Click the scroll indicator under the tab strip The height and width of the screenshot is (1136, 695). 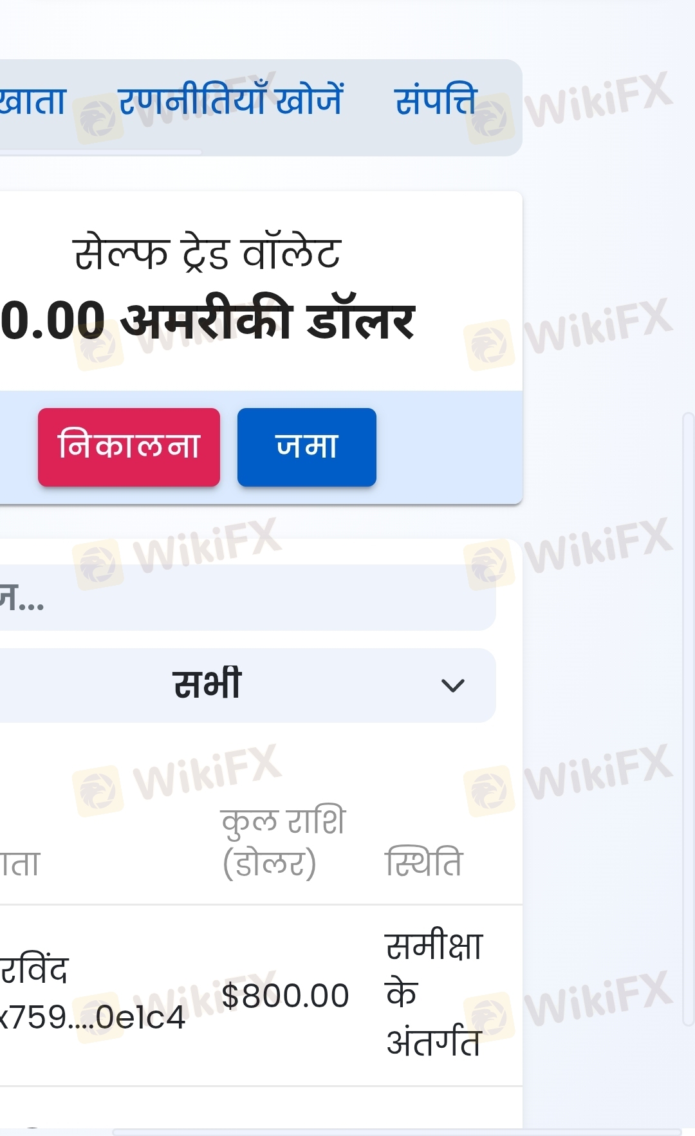coord(101,153)
